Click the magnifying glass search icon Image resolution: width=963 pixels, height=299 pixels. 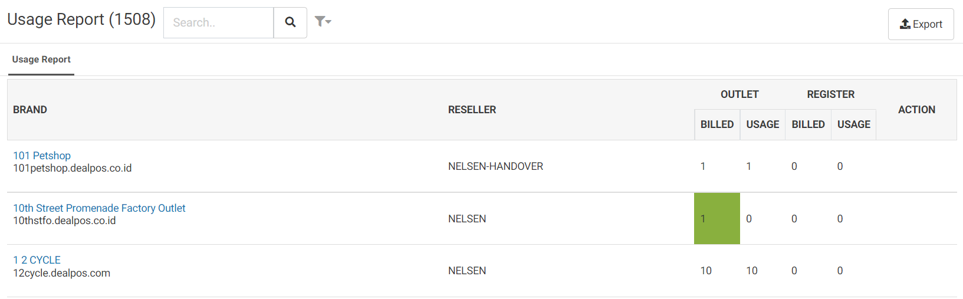tap(290, 22)
